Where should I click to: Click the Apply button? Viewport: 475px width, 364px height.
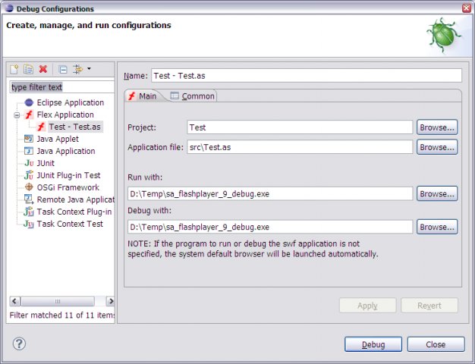367,306
